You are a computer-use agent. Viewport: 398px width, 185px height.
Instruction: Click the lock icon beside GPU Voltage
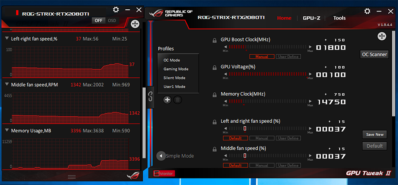pos(214,67)
